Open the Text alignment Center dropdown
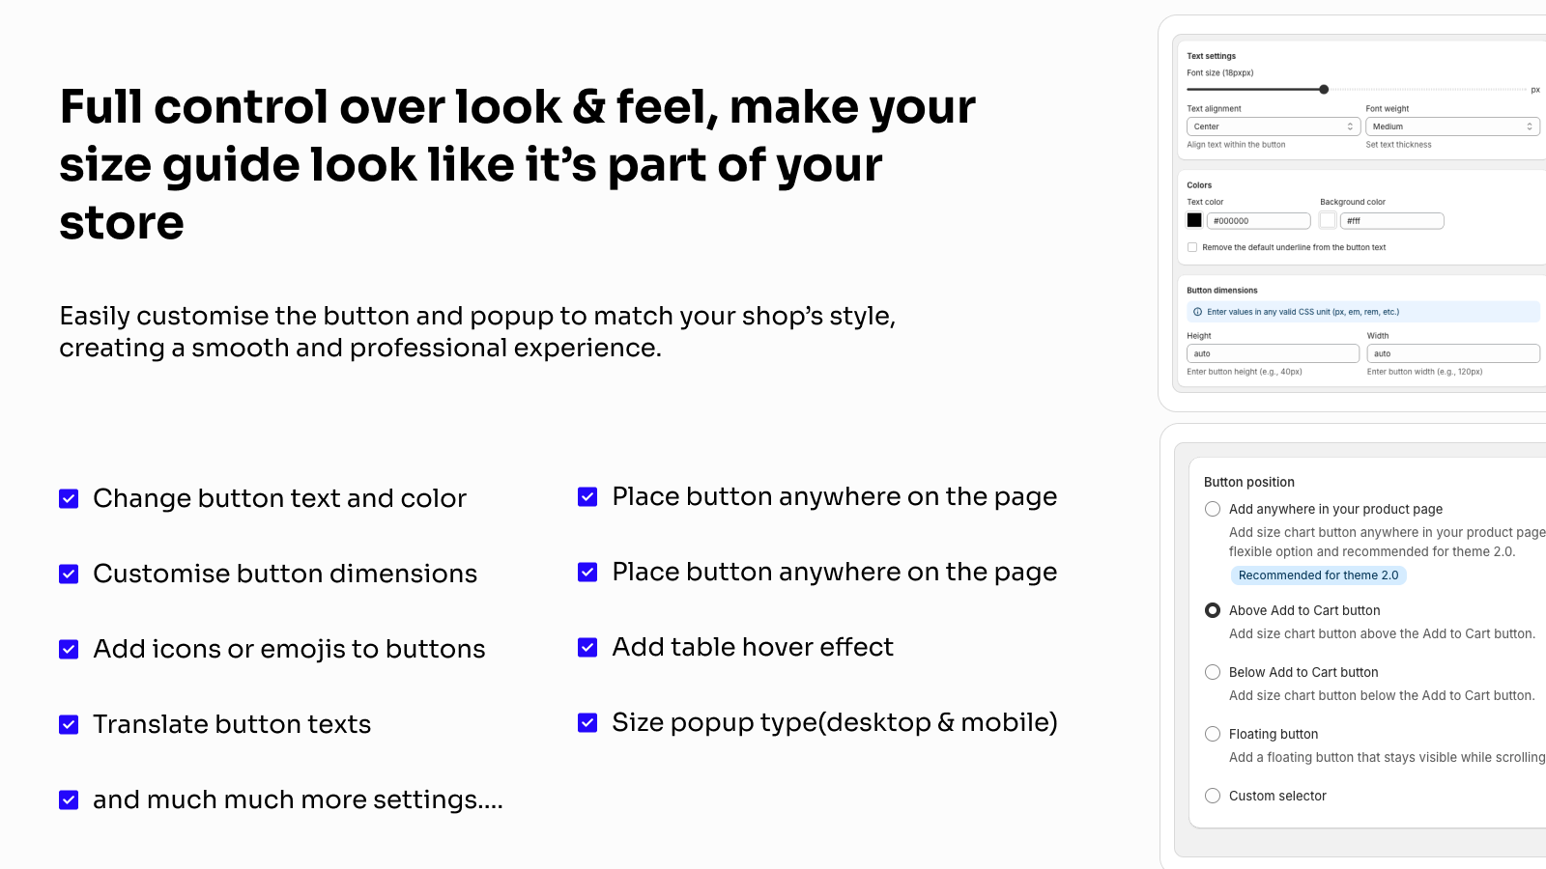 pos(1274,126)
